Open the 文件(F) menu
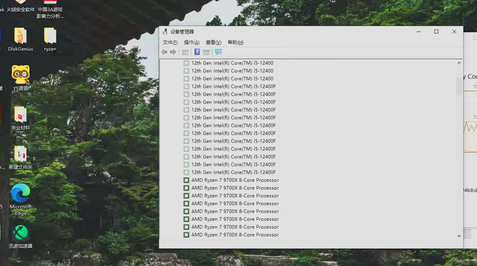Screen dimensions: 477x266 [x=170, y=42]
